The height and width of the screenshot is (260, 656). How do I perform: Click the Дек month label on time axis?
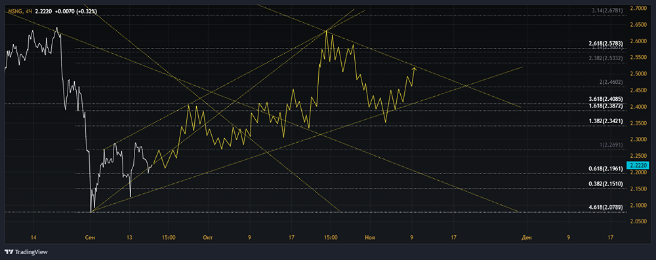tap(526, 238)
